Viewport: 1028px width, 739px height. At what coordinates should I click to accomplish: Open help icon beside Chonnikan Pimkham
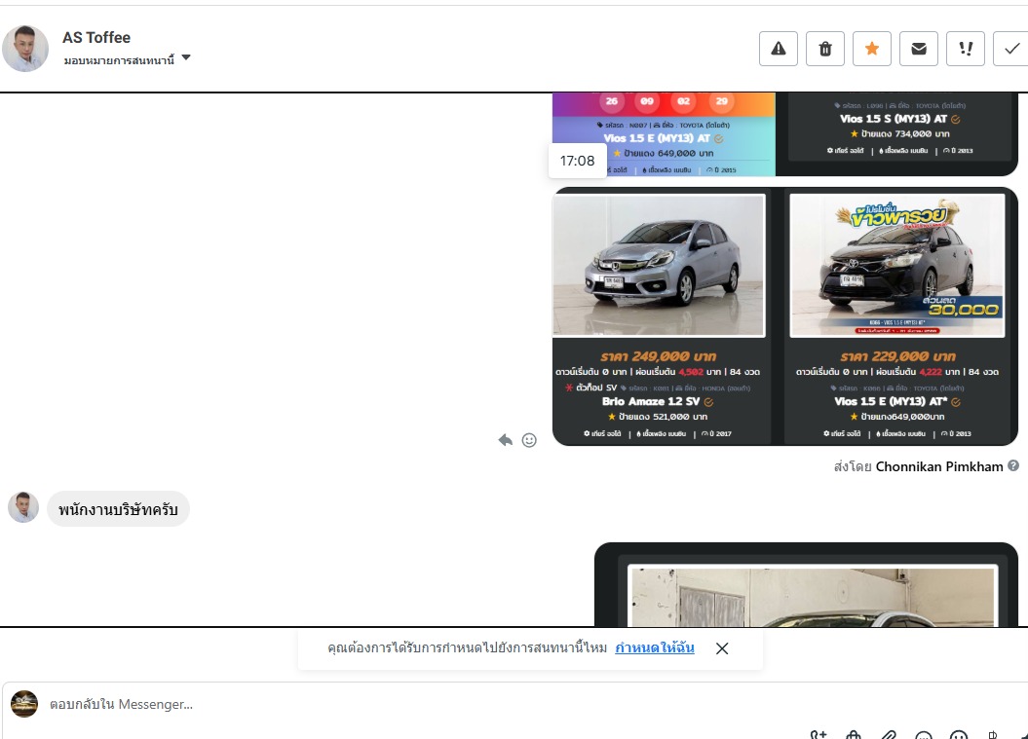[x=1013, y=465]
